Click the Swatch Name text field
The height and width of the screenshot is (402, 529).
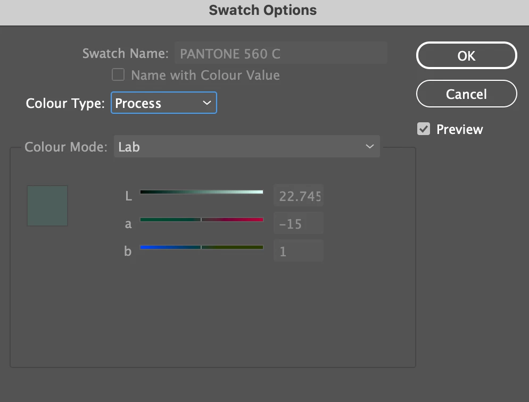click(280, 54)
